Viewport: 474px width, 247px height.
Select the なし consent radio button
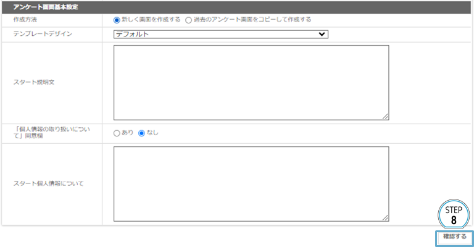[x=141, y=133]
